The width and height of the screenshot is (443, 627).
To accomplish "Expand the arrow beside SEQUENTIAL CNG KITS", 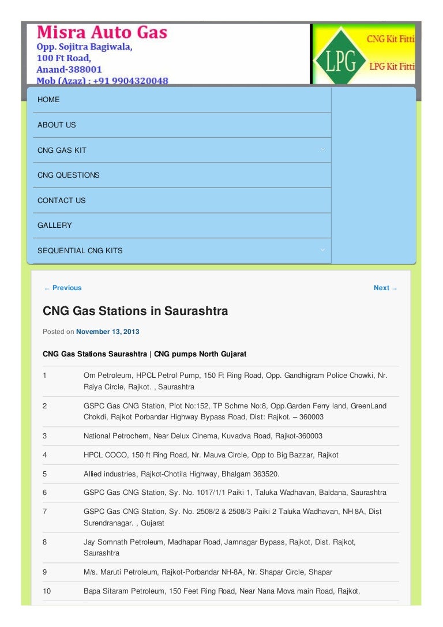I will [322, 250].
